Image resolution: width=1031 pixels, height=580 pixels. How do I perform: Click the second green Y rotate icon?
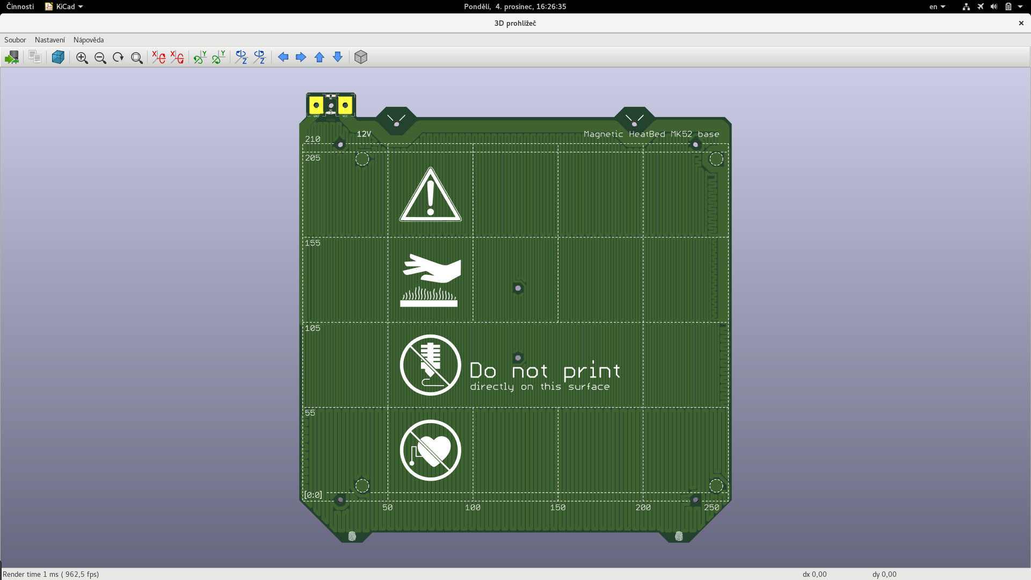pos(219,57)
